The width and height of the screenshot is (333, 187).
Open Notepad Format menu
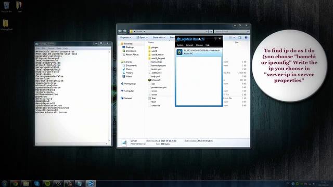(x=51, y=48)
